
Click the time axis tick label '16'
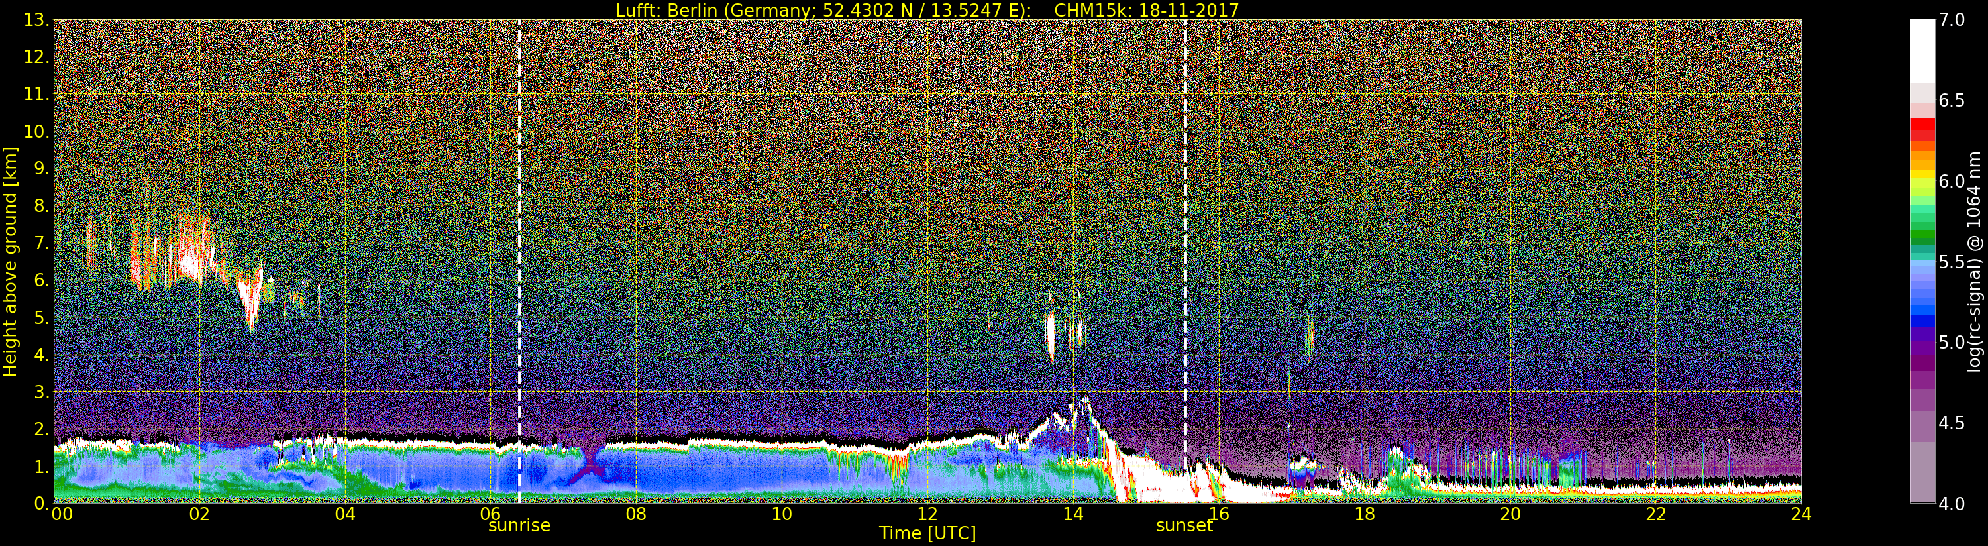pos(1219,514)
